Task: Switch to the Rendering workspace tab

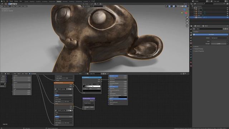Action: click(72, 1)
